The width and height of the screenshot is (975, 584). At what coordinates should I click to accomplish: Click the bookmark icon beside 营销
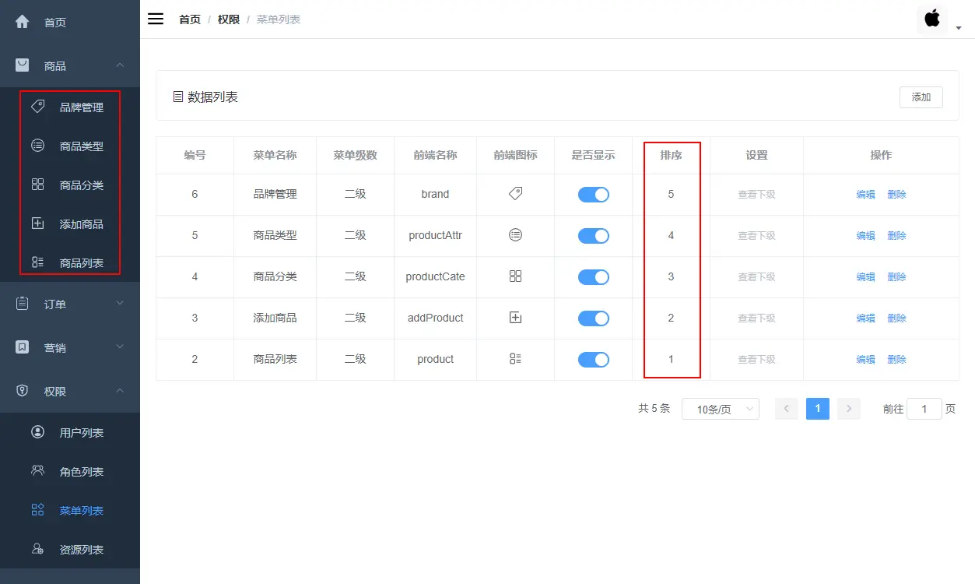pos(23,347)
